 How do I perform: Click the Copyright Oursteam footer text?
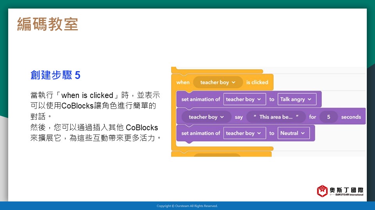[x=187, y=206]
